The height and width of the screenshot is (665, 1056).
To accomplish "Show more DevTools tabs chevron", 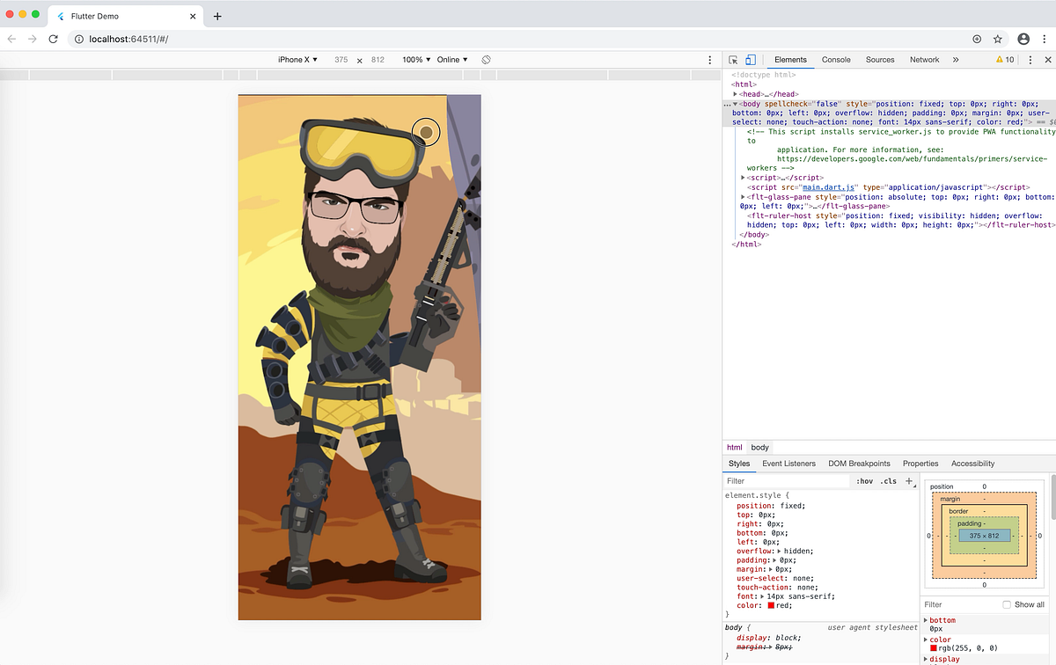I will click(x=956, y=60).
